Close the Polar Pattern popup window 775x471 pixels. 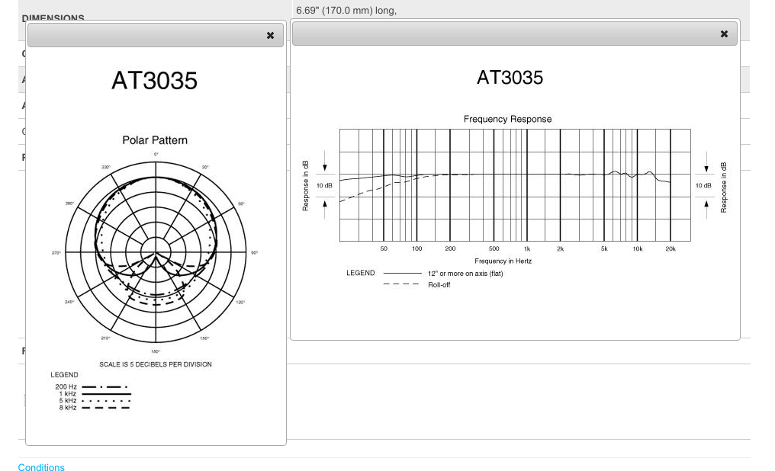(x=270, y=36)
